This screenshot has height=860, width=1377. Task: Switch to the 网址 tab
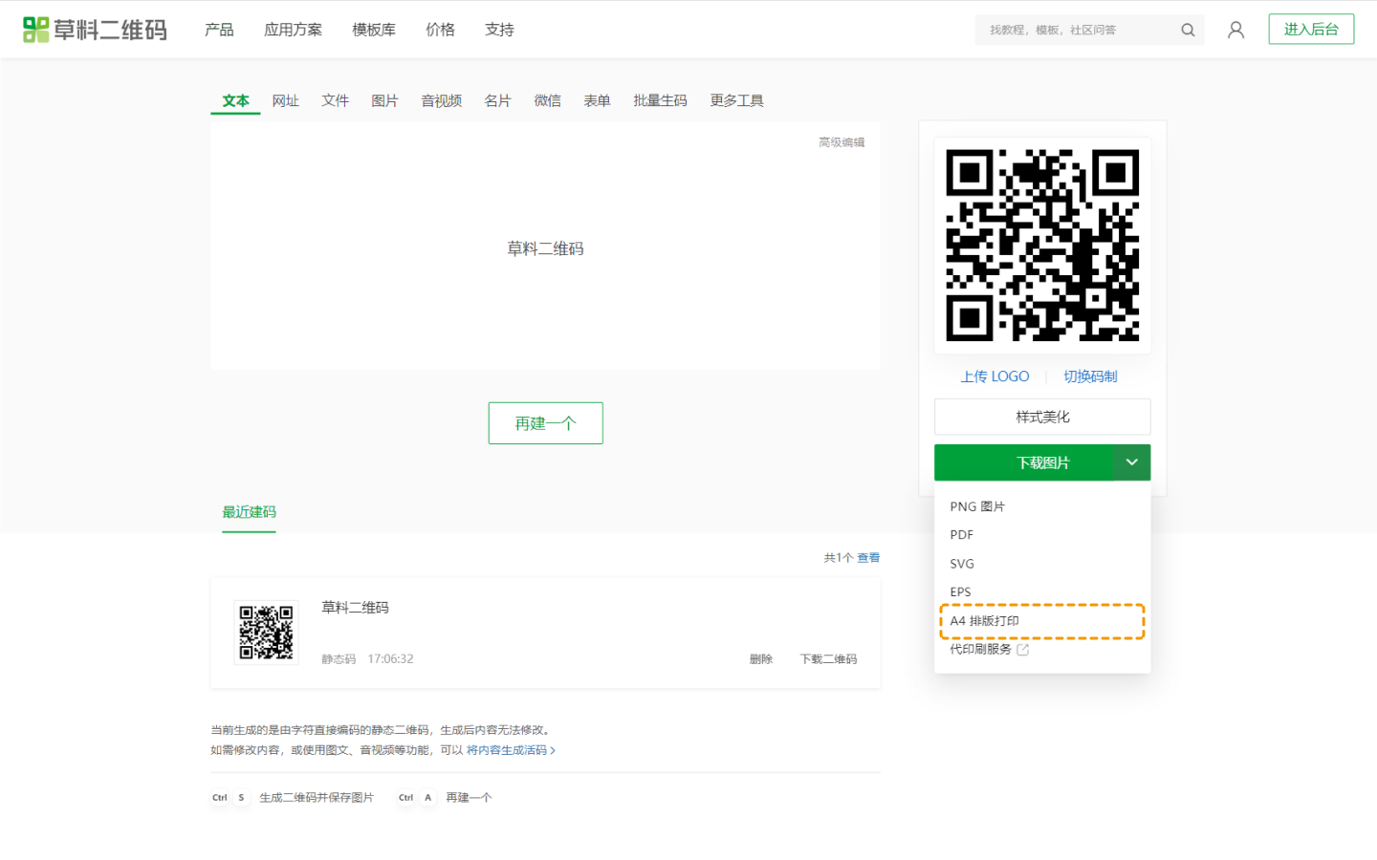[x=285, y=100]
